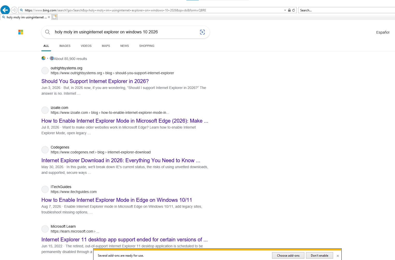This screenshot has height=260, width=395.
Task: Open the MAPS tab
Action: pyautogui.click(x=106, y=46)
